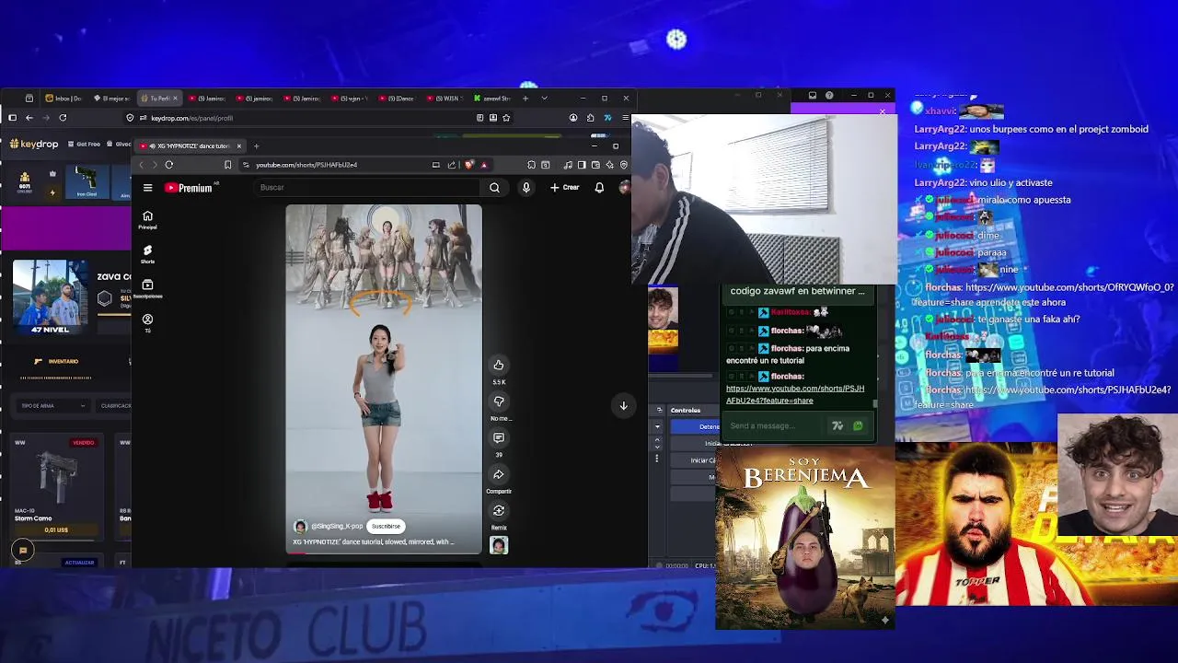Viewport: 1178px width, 663px height.
Task: Click Suscribirse on the Short
Action: pos(387,527)
